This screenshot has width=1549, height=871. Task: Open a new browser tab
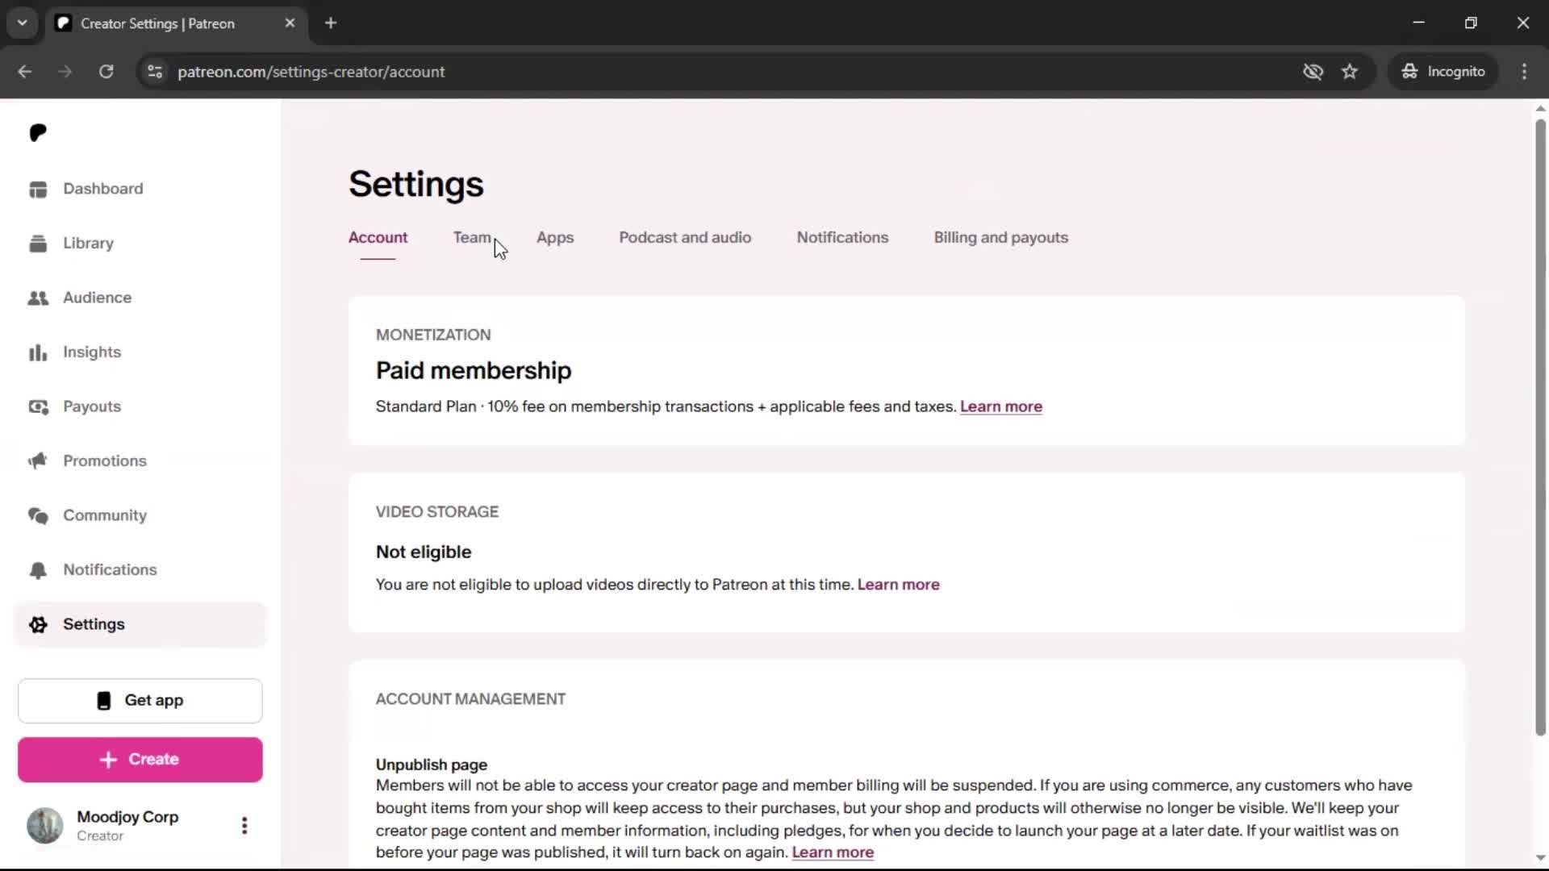(x=331, y=23)
